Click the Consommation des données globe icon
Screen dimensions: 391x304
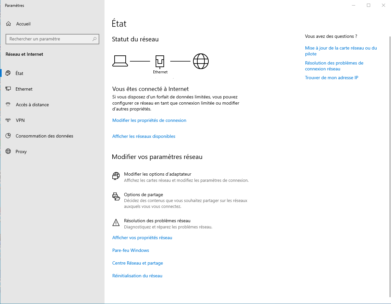8,136
